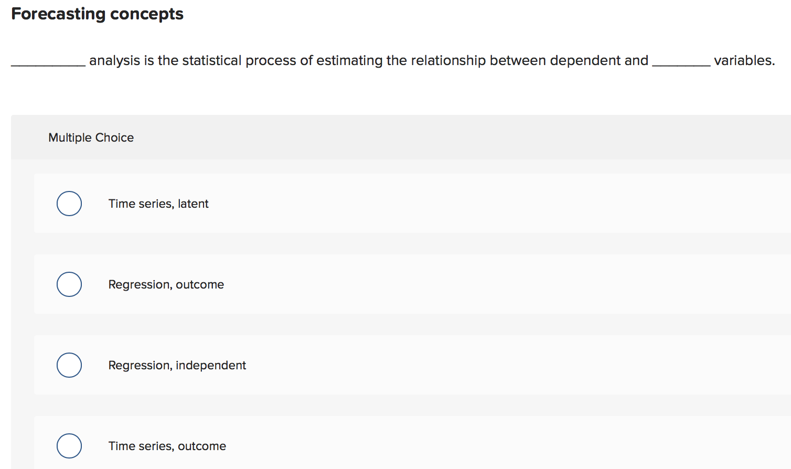This screenshot has width=791, height=469.
Task: Click the 'Regression, independent' answer text
Action: pos(177,365)
